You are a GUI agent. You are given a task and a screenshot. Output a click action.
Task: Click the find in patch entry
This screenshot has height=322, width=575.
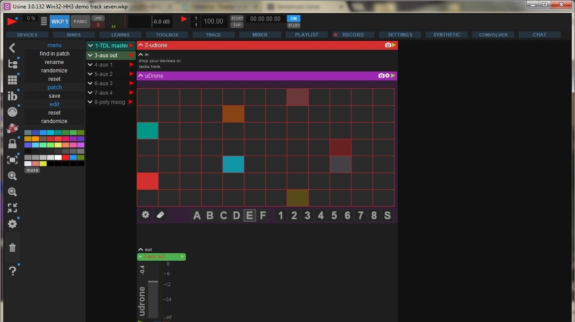pos(55,54)
